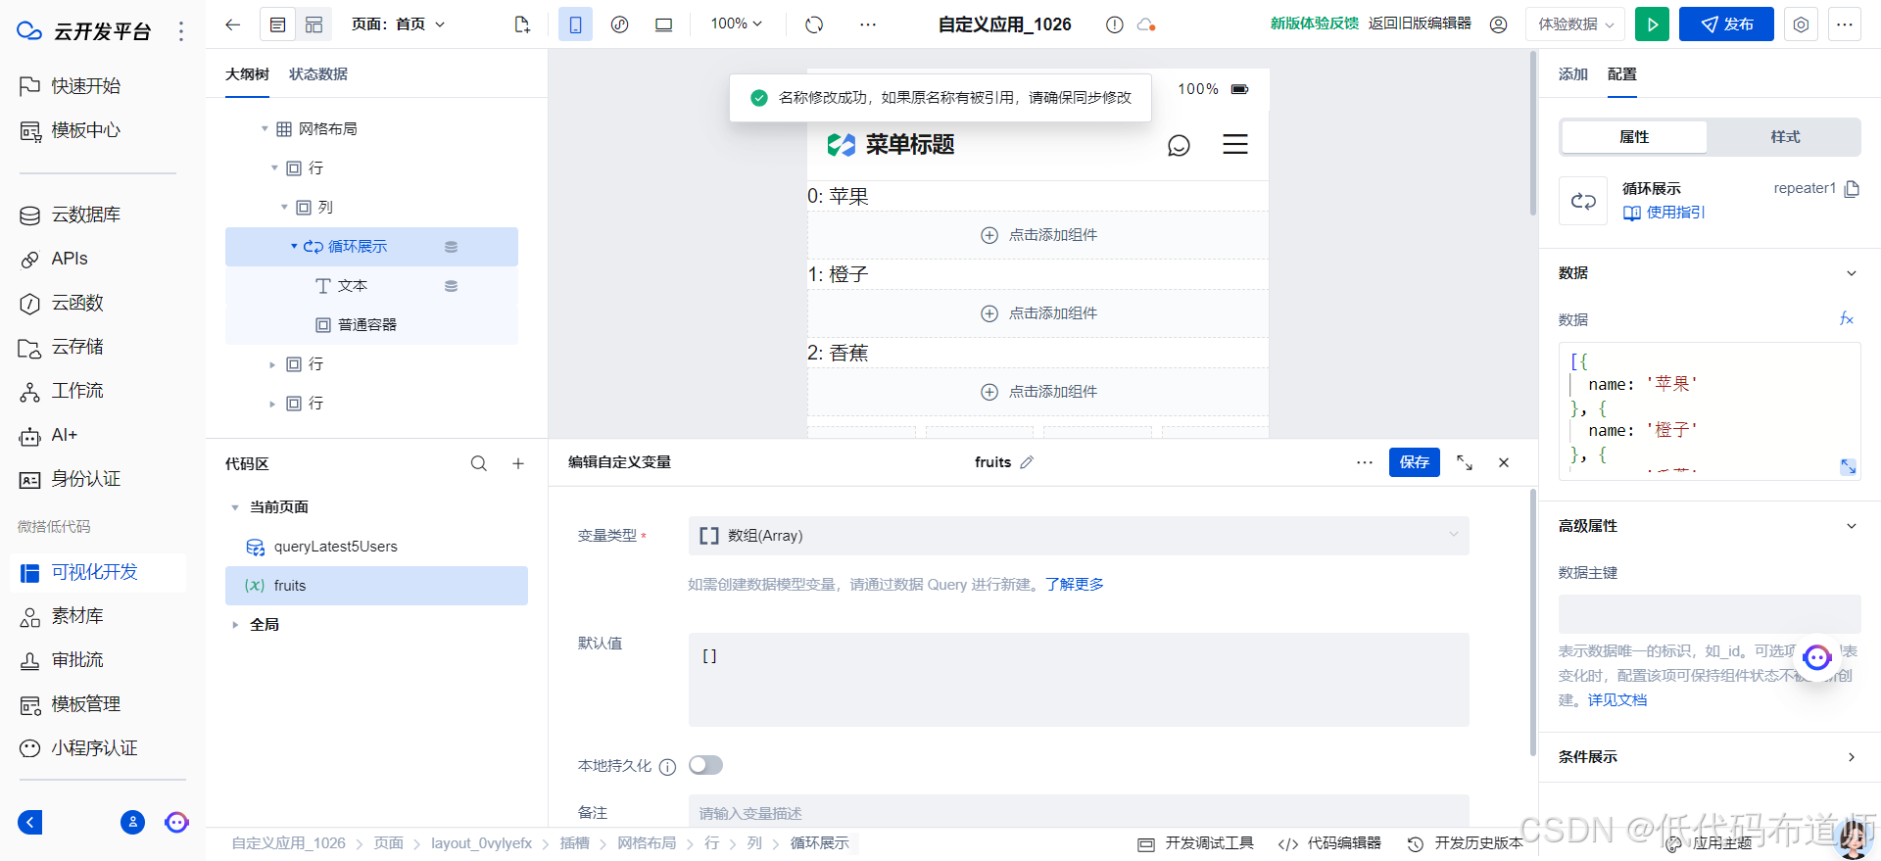Open the 使用指引 guide link
The image size is (1881, 861).
coord(1664,213)
